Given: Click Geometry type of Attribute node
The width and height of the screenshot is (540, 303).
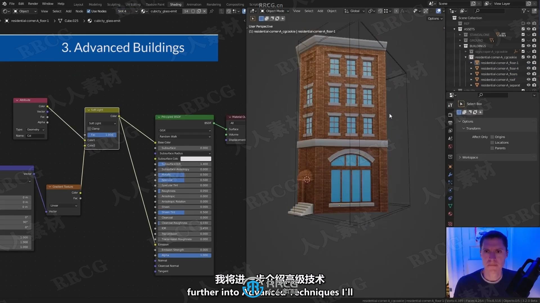Looking at the screenshot, I should tap(35, 130).
